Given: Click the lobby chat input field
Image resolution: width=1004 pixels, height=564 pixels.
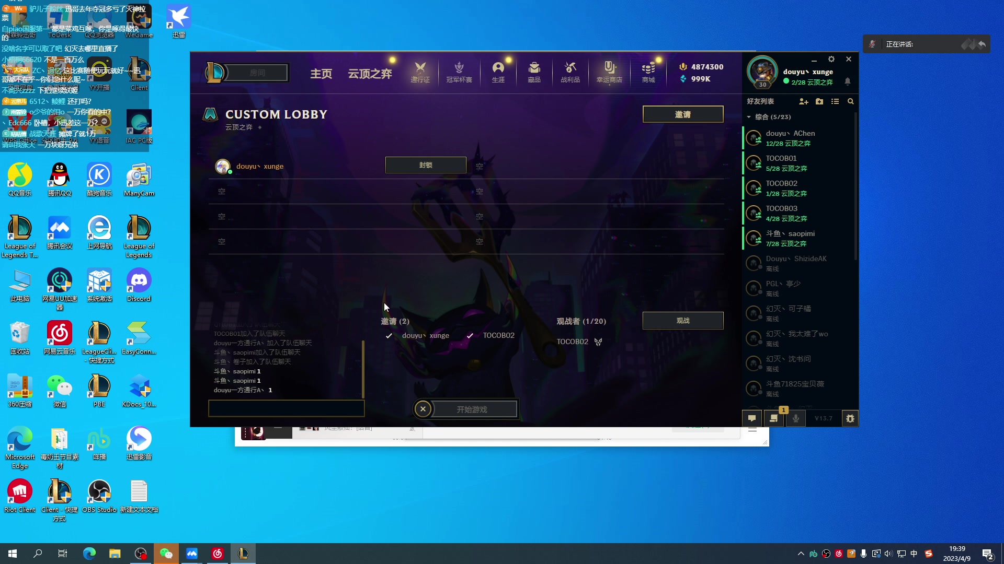Looking at the screenshot, I should click(287, 408).
